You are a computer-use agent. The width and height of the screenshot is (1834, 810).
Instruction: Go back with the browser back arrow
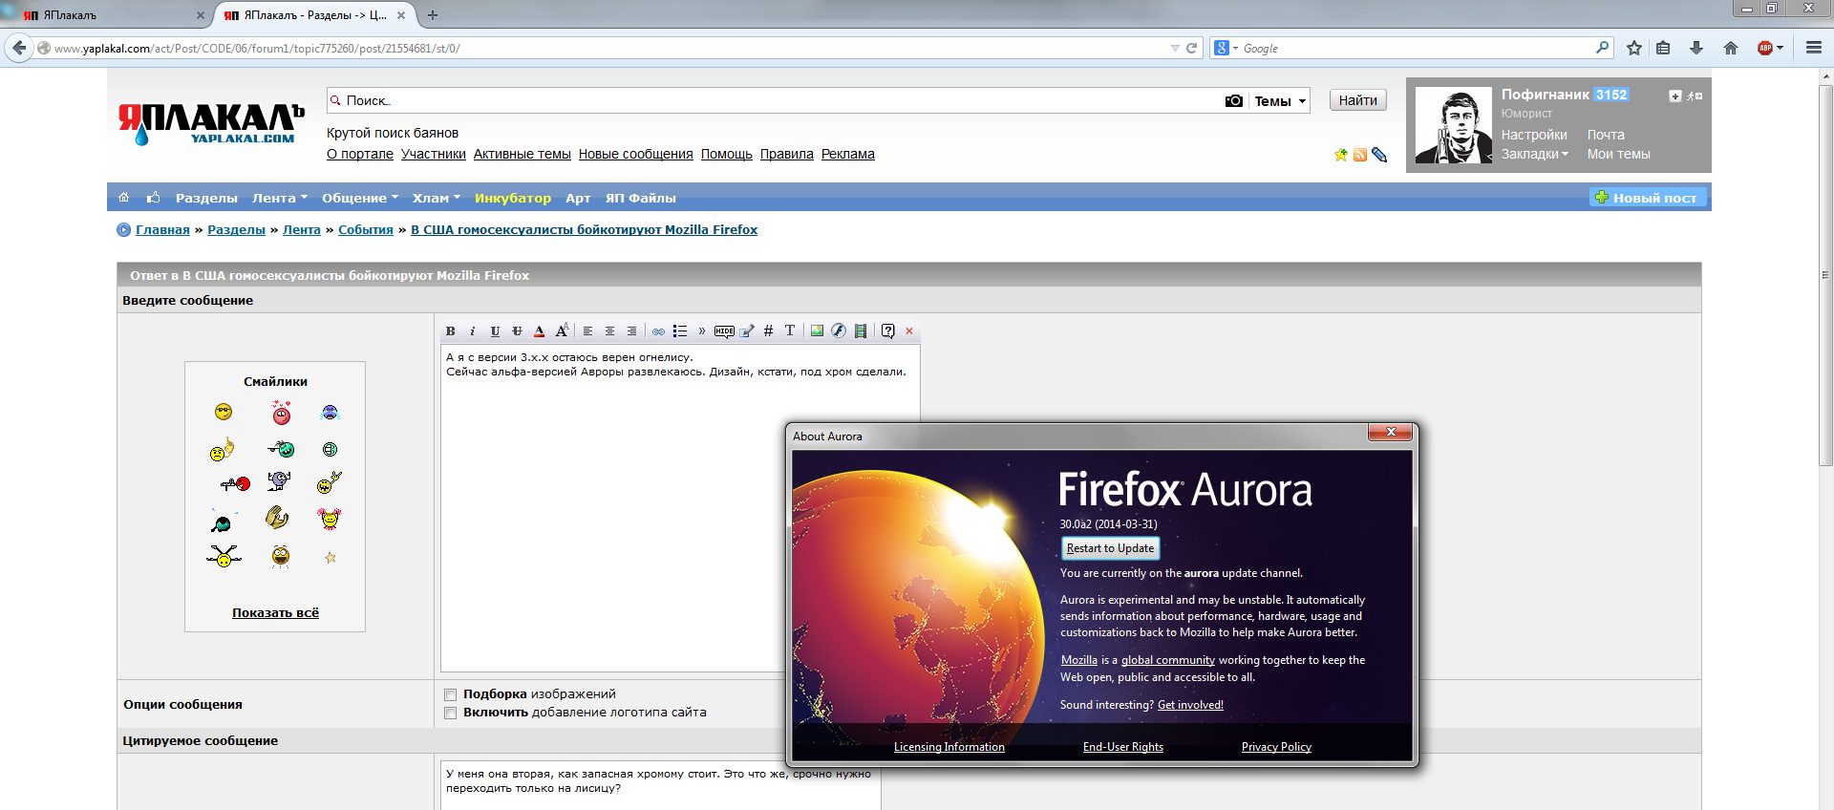click(19, 48)
